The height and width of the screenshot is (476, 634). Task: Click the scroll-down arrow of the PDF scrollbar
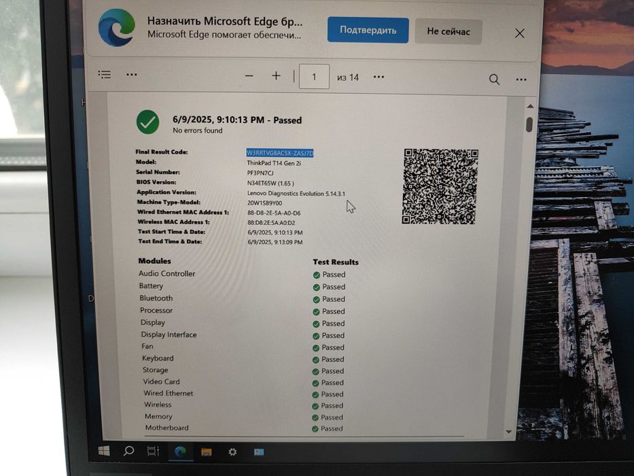coord(509,432)
